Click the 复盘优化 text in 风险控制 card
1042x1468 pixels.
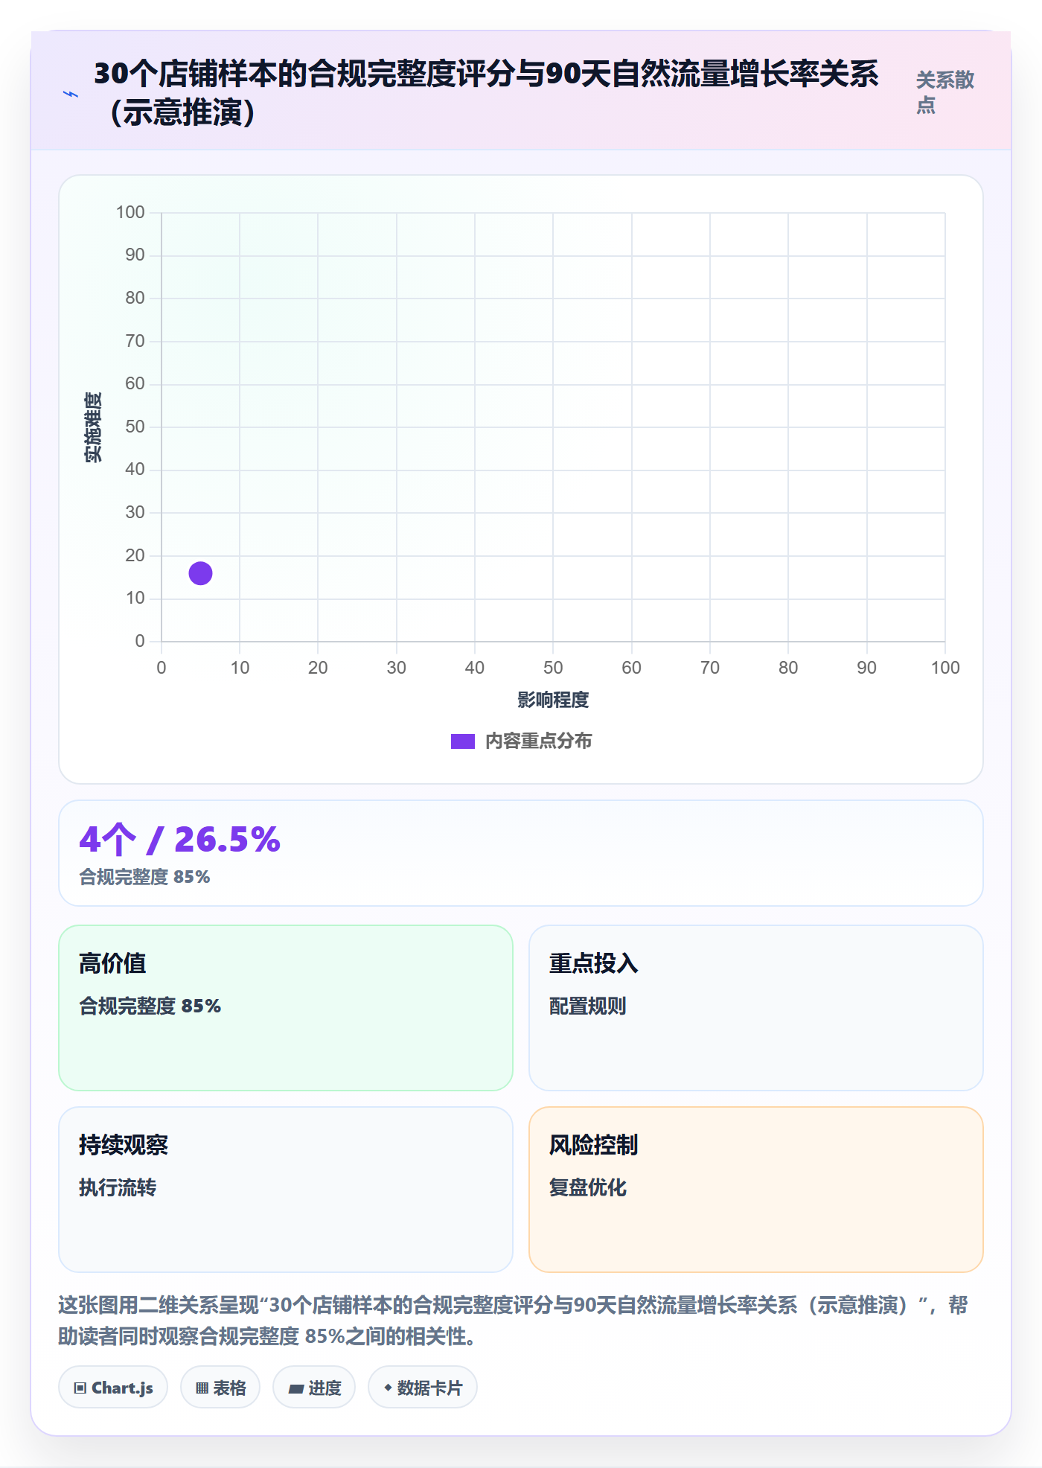(x=587, y=1187)
